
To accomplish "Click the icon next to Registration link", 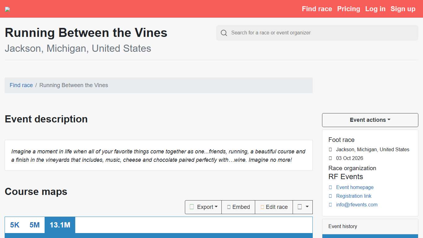I will [x=330, y=196].
